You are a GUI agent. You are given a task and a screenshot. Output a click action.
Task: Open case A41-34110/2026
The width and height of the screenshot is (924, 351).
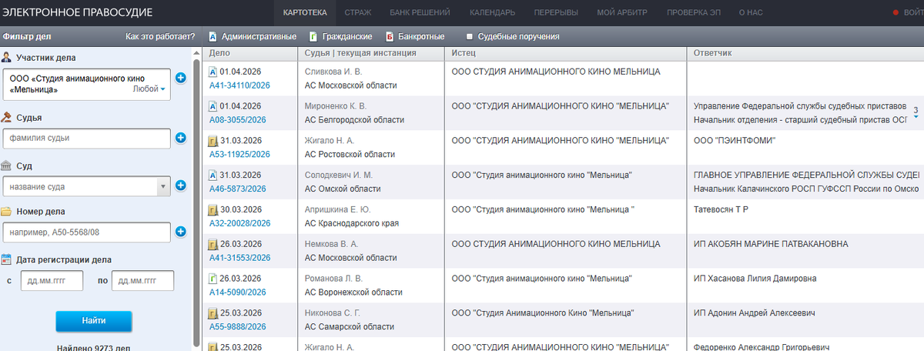pyautogui.click(x=239, y=85)
